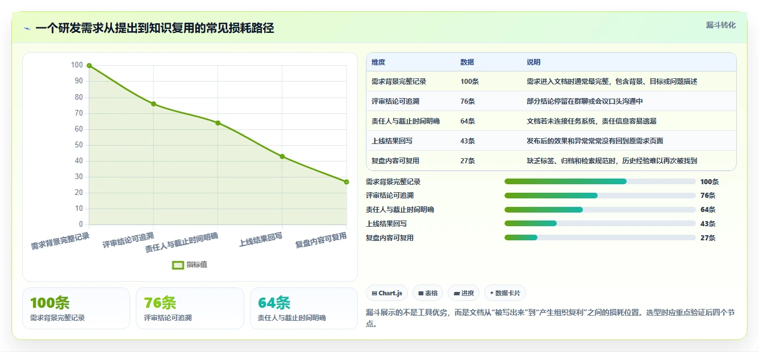Click the 43条 value beside the progress bar
This screenshot has height=352, width=759.
[708, 224]
